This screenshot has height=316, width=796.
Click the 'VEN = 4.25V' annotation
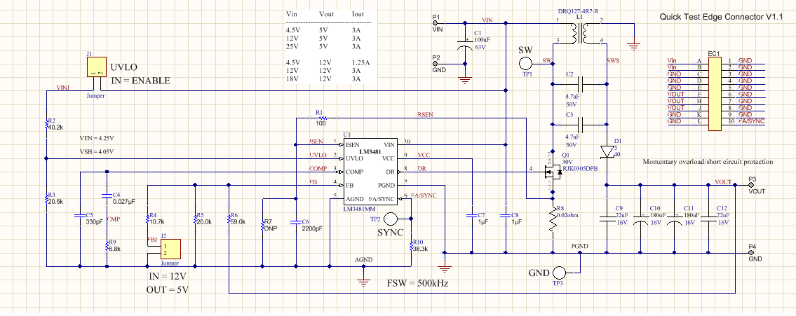[x=97, y=137]
